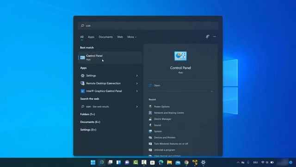Switch to the Apps search tab
The image size is (296, 167).
91,37
